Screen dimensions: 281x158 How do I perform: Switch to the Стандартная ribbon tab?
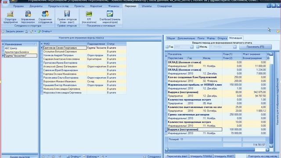pyautogui.click(x=165, y=6)
